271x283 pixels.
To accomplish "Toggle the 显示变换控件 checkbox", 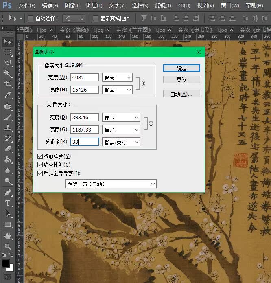I will 95,18.
